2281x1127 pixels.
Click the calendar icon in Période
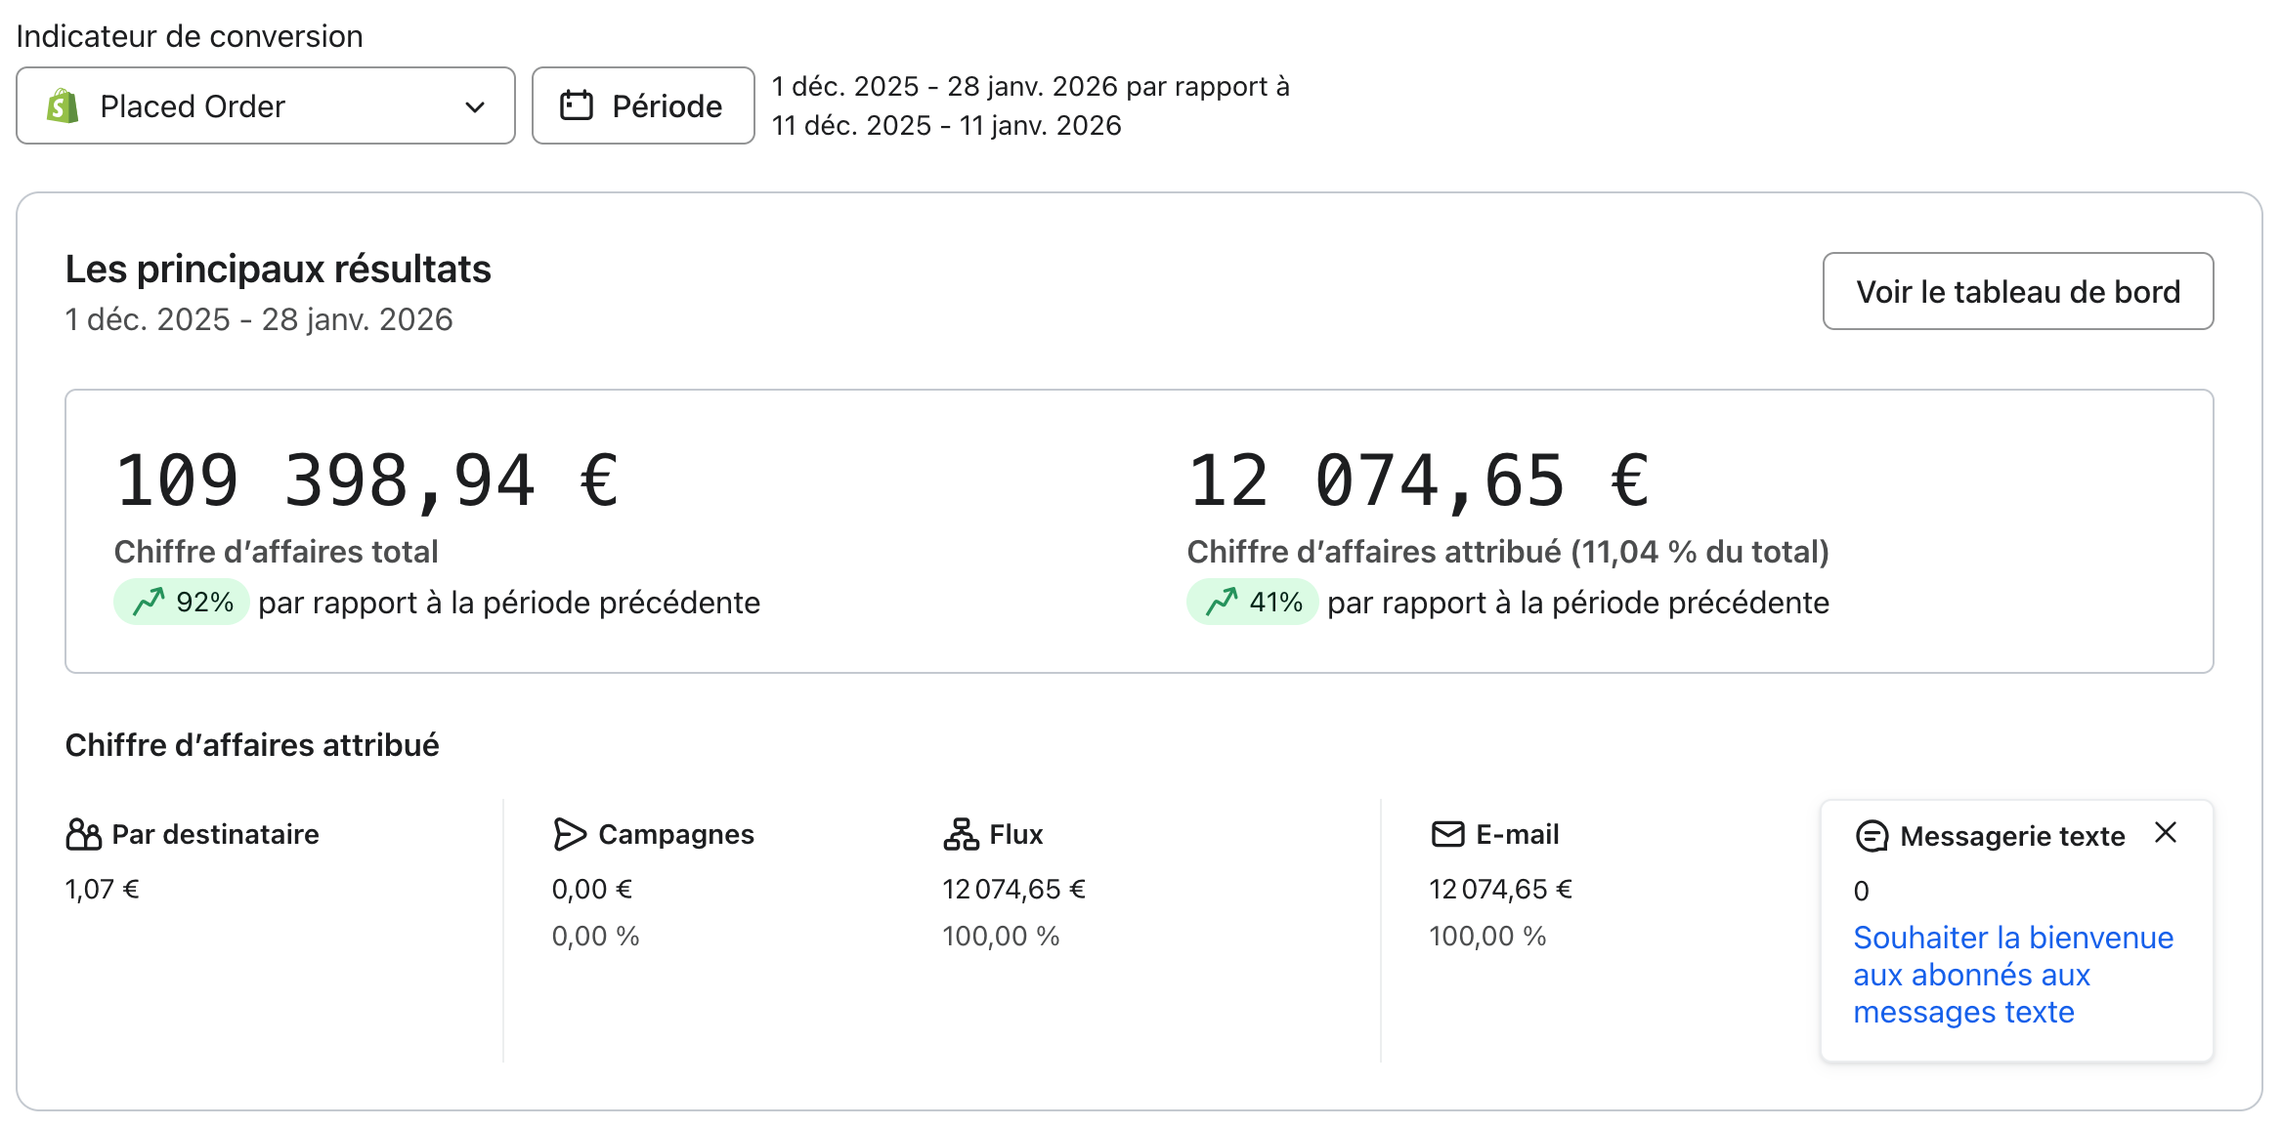pyautogui.click(x=577, y=105)
